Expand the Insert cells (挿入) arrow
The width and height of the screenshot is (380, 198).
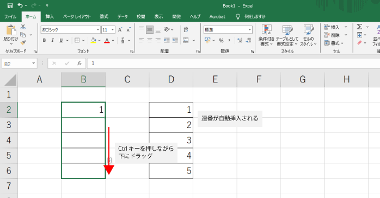tap(346, 27)
